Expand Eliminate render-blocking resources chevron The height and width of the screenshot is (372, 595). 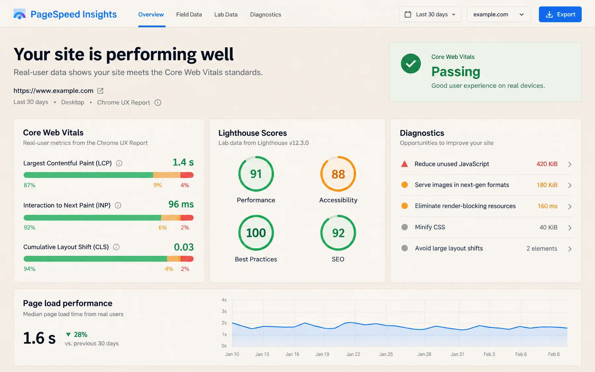click(570, 207)
